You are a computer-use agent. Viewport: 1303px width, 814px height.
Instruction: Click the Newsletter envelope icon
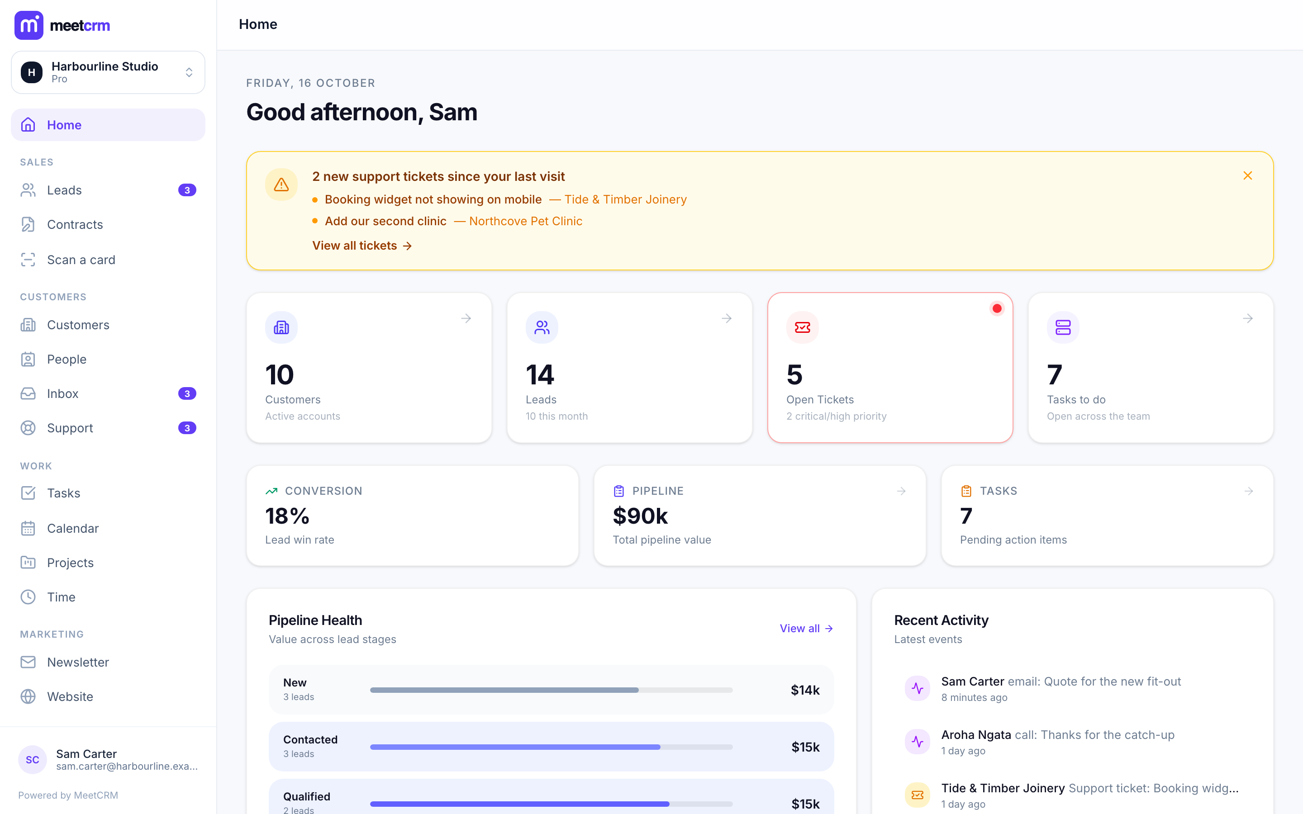coord(28,662)
